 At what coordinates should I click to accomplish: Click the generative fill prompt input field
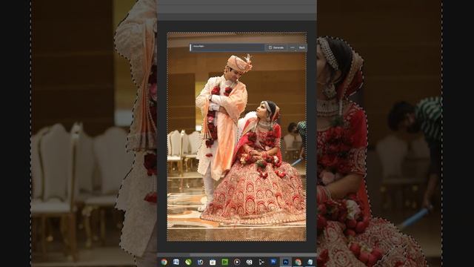coord(227,47)
